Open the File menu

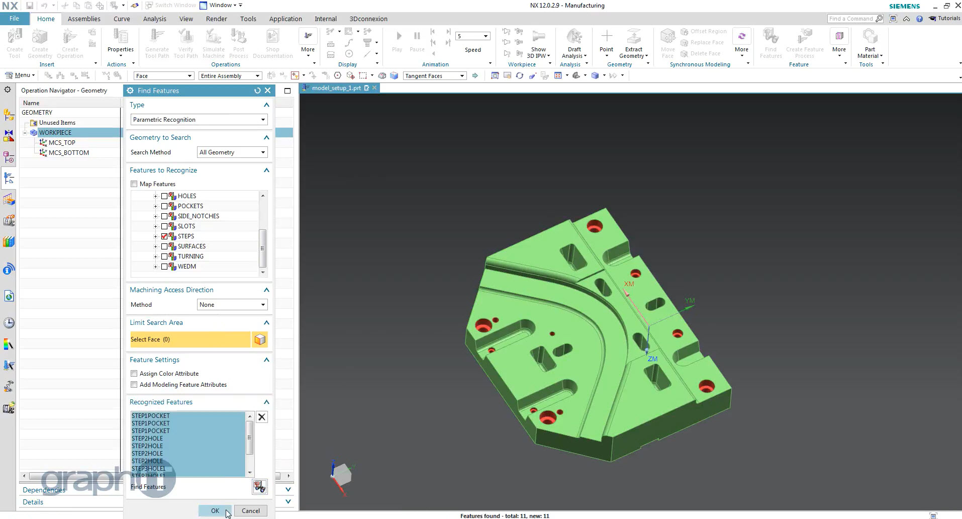tap(14, 19)
